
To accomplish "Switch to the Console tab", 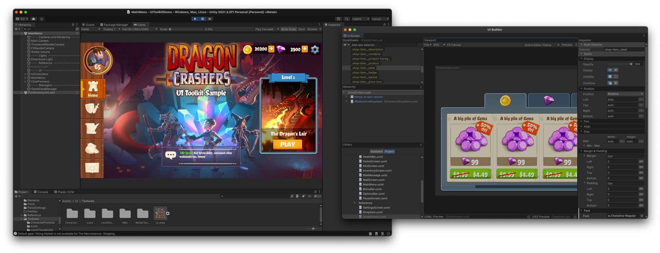I will 41,192.
